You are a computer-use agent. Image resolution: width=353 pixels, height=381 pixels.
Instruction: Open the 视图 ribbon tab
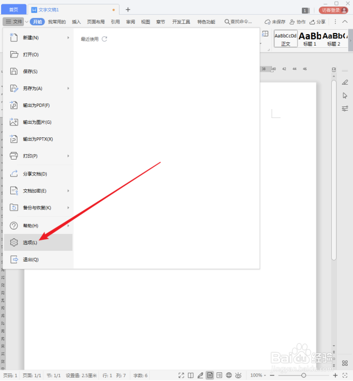point(146,22)
